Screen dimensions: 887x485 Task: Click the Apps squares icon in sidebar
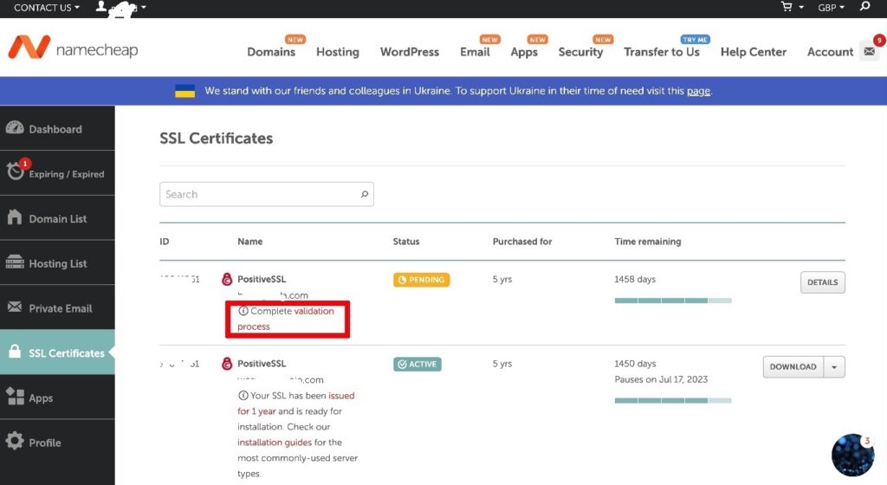click(15, 397)
